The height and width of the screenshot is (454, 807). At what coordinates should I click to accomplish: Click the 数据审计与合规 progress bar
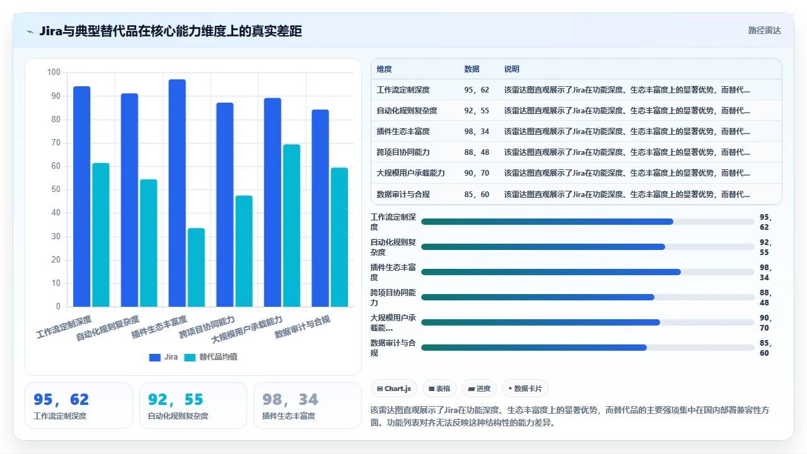tap(588, 348)
